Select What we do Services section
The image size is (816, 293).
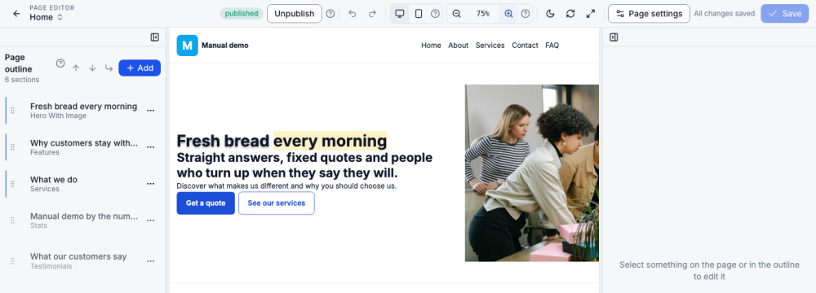pyautogui.click(x=84, y=183)
